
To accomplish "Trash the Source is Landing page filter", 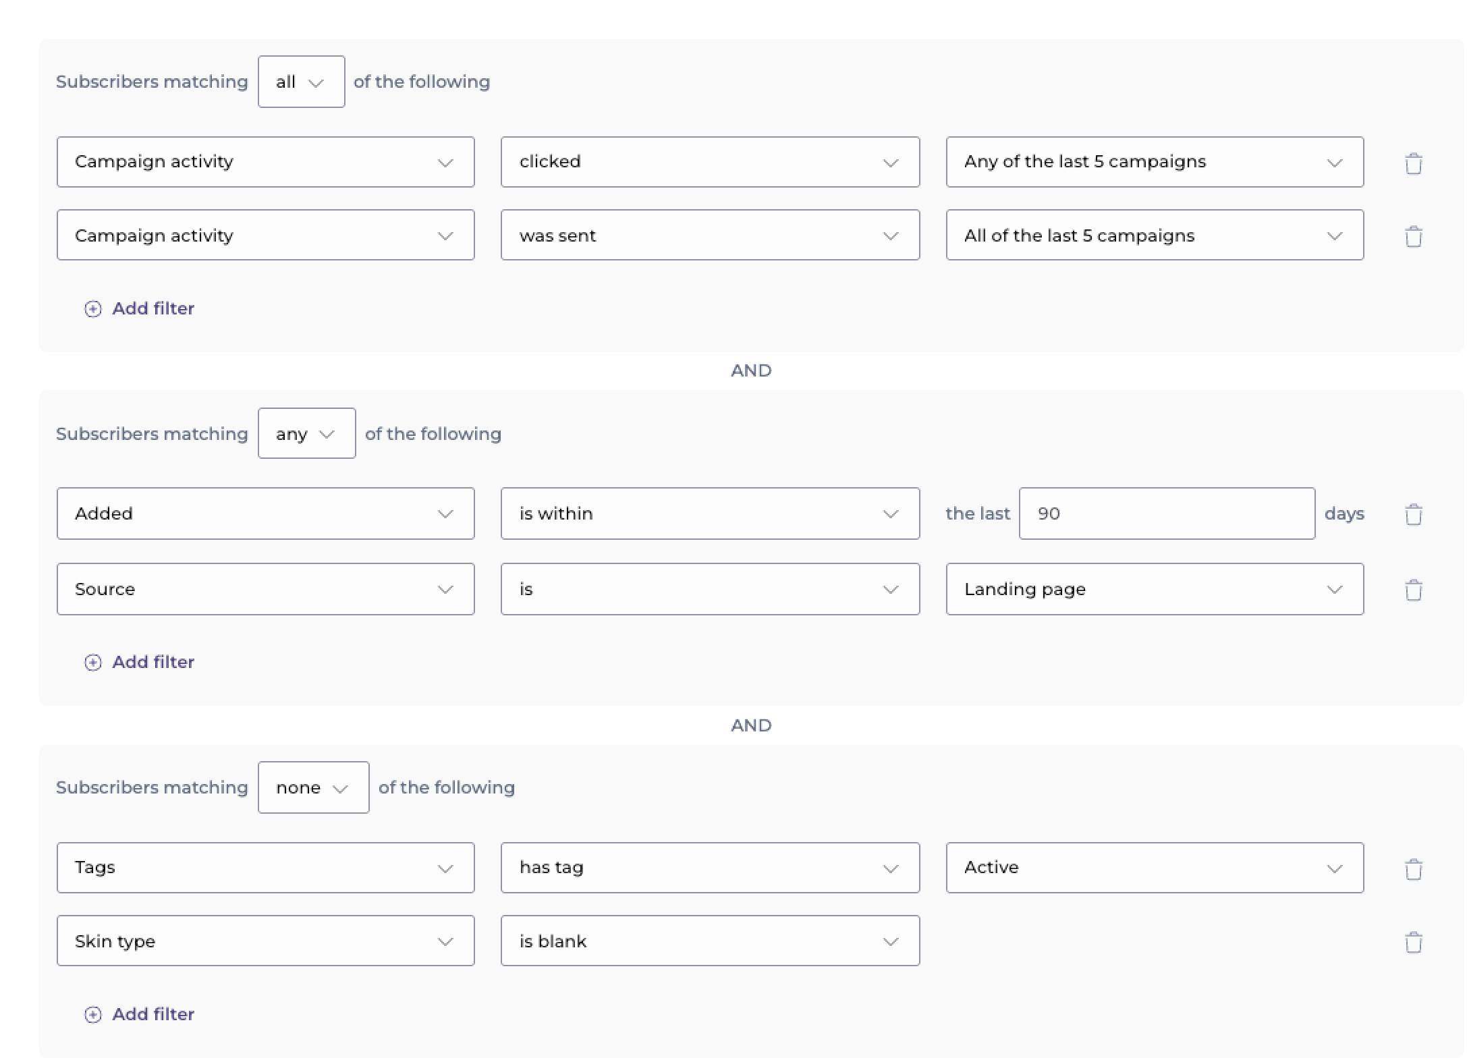I will coord(1413,590).
